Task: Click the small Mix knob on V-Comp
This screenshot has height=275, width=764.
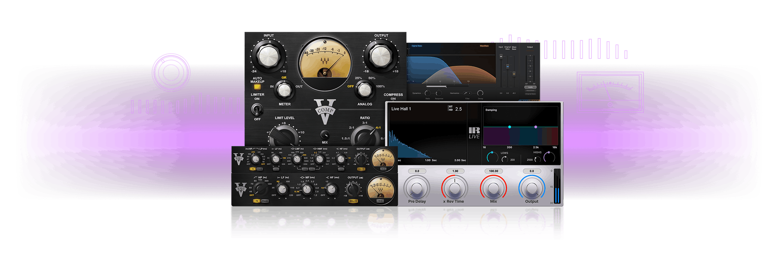Action: 325,134
